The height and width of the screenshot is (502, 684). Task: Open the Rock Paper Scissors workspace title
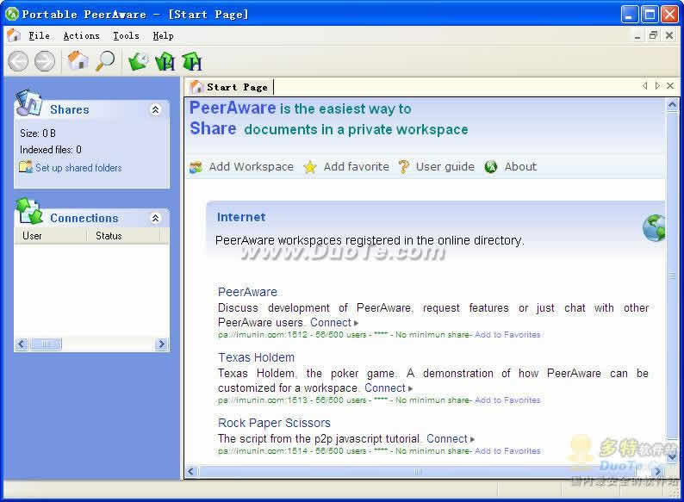pos(274,423)
